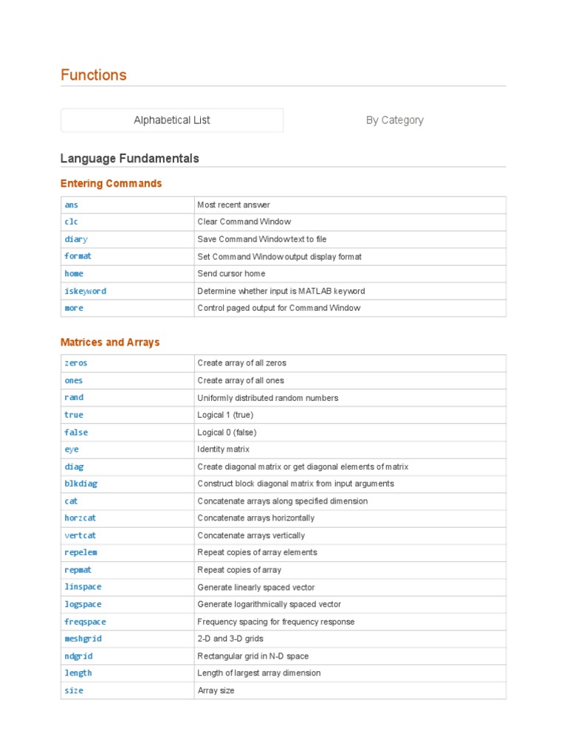Click the diary function link
This screenshot has height=756, width=567.
(75, 239)
